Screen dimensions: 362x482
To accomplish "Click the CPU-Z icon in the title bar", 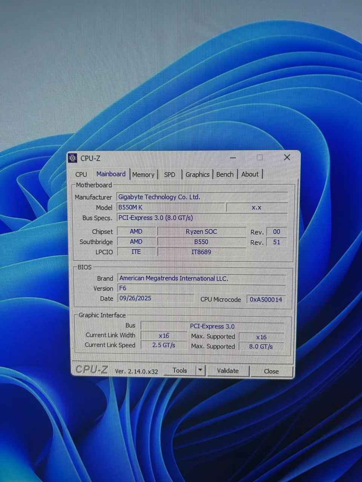I will [x=74, y=158].
